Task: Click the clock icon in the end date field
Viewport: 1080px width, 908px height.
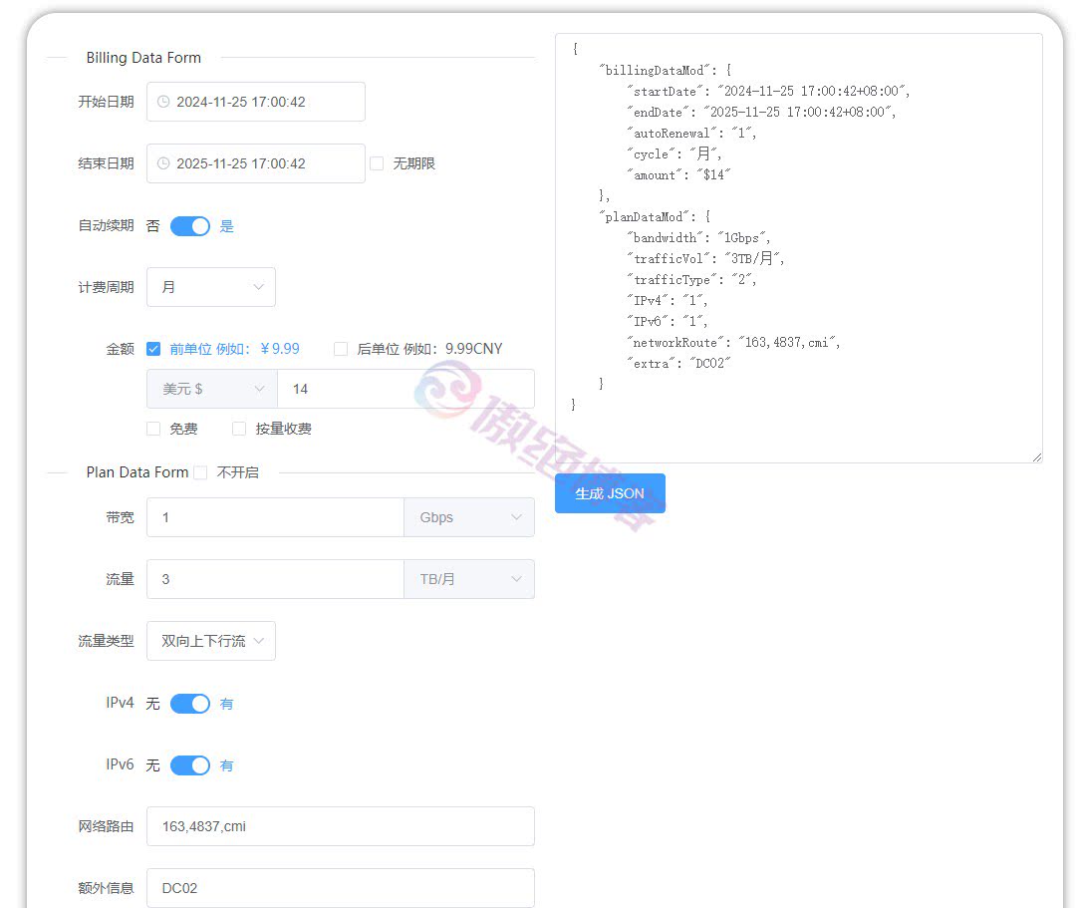Action: 163,164
